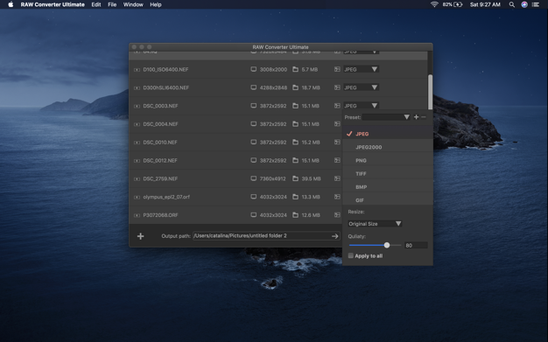This screenshot has height=342, width=548.
Task: Open the settings icon for D300hSLI6400.NEF
Action: pyautogui.click(x=337, y=87)
